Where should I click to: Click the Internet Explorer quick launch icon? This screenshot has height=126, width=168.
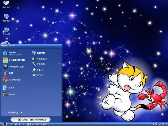[x=20, y=124]
